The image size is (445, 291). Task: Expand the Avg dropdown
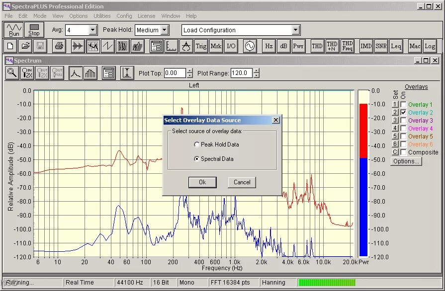pos(92,30)
